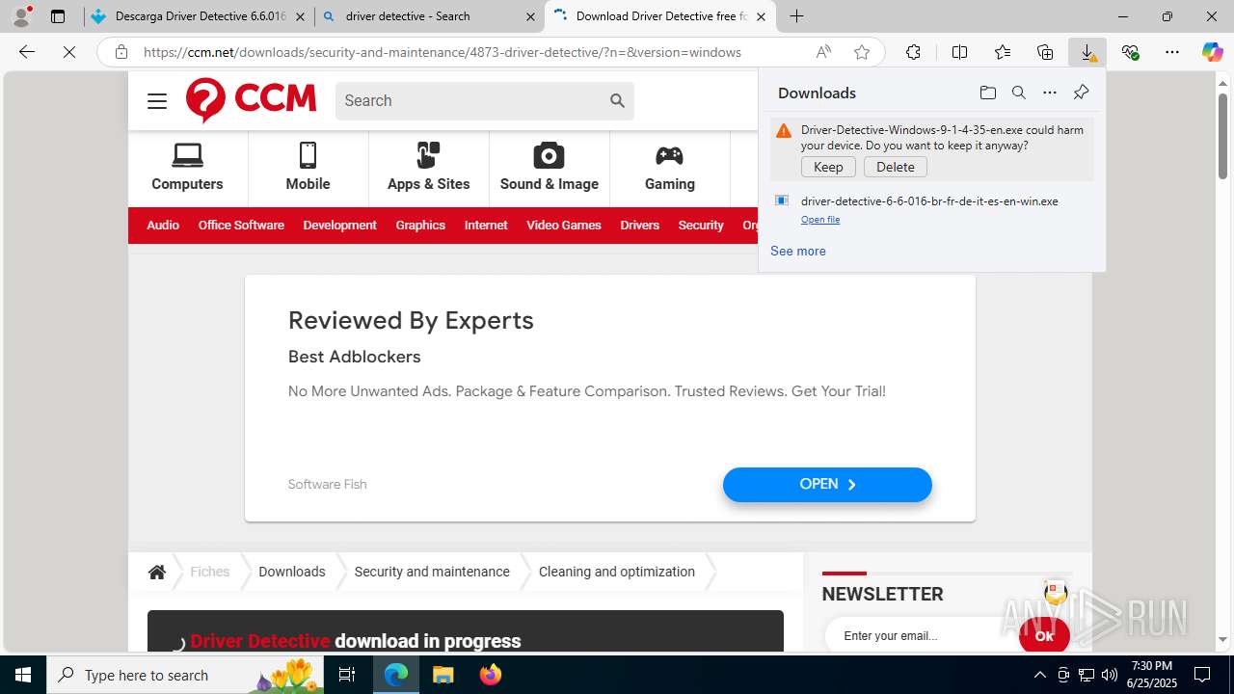This screenshot has height=694, width=1234.
Task: Open Collections icon
Action: click(1045, 52)
